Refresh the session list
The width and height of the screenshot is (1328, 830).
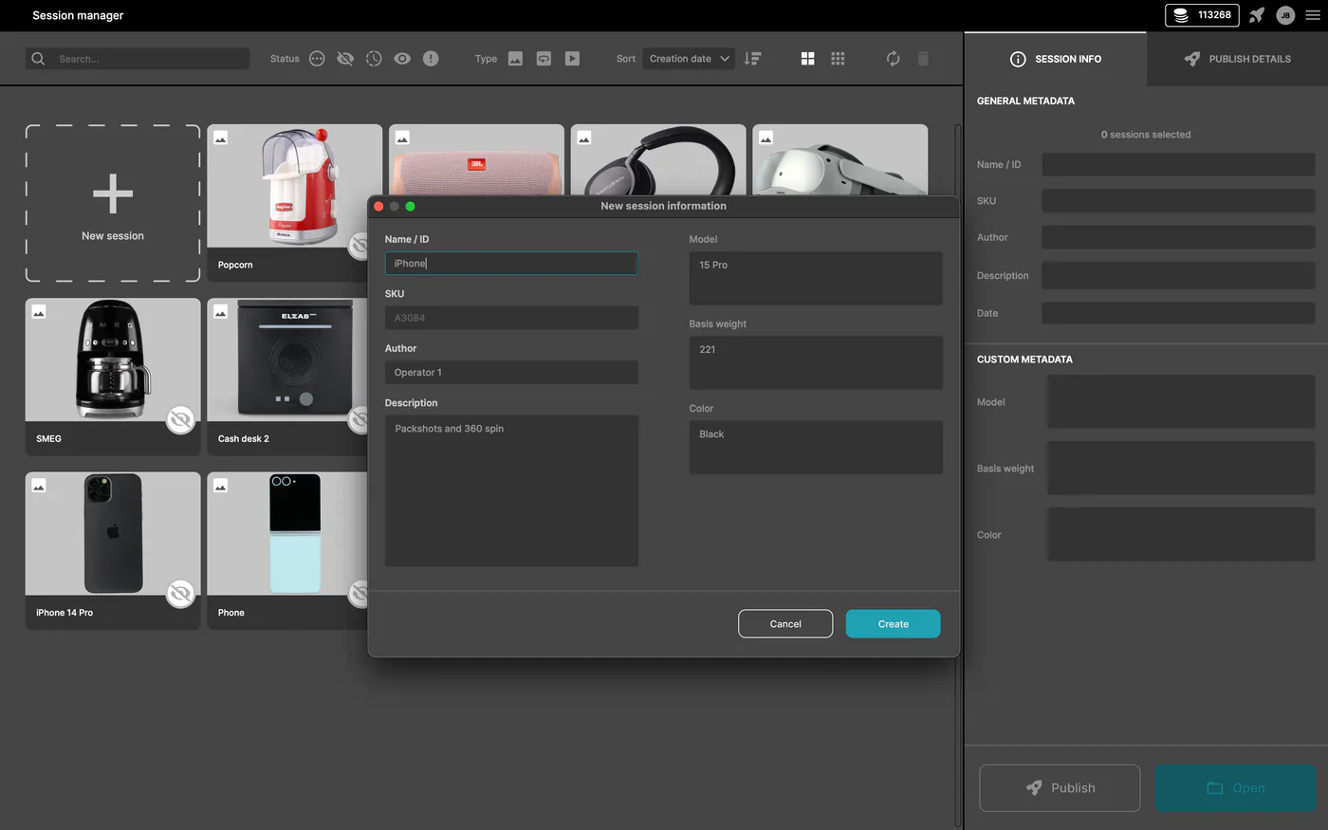[894, 59]
